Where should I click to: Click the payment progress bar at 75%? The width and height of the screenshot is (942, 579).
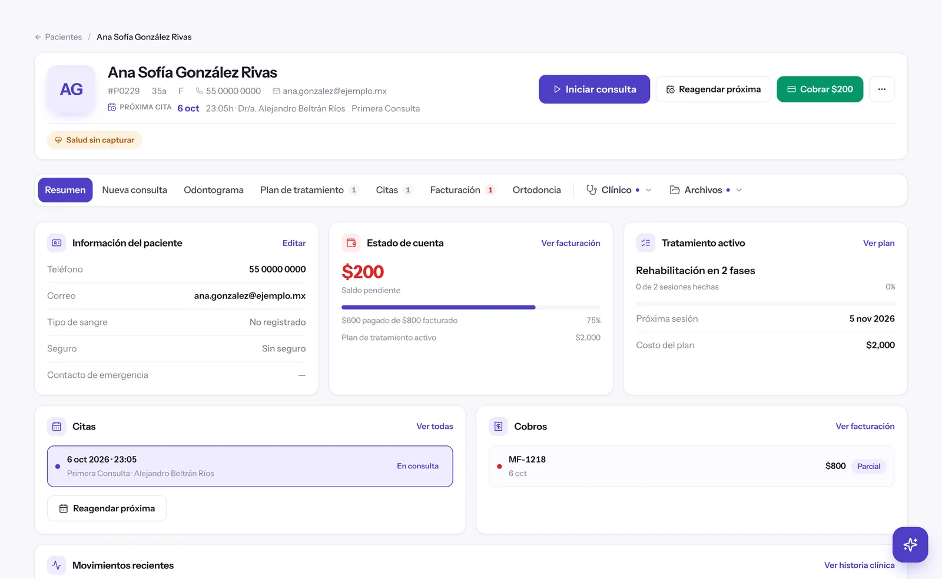pyautogui.click(x=471, y=307)
